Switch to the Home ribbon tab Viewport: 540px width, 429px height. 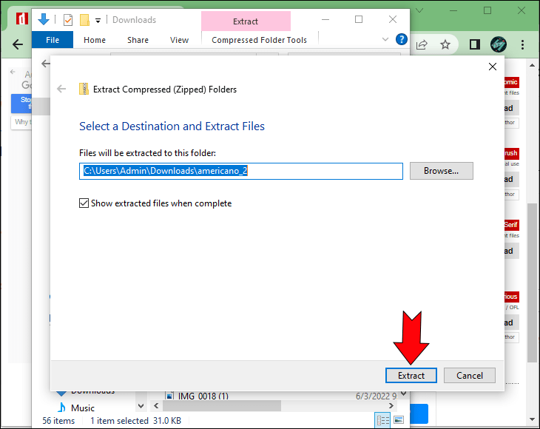tap(95, 40)
